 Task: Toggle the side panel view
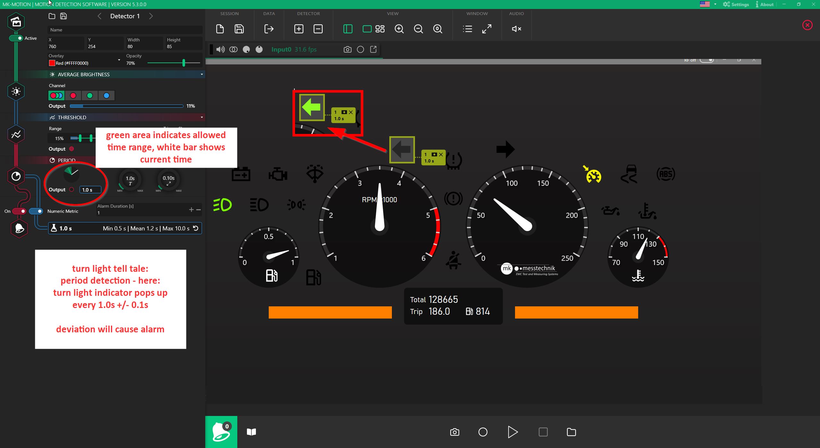click(348, 29)
